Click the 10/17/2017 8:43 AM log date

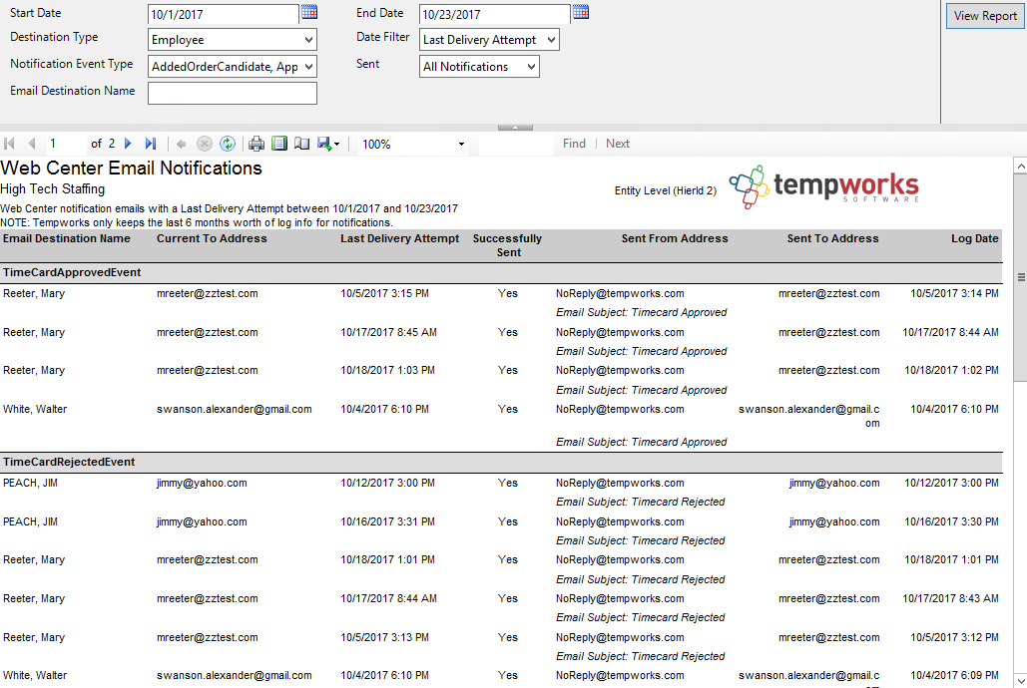tap(950, 598)
